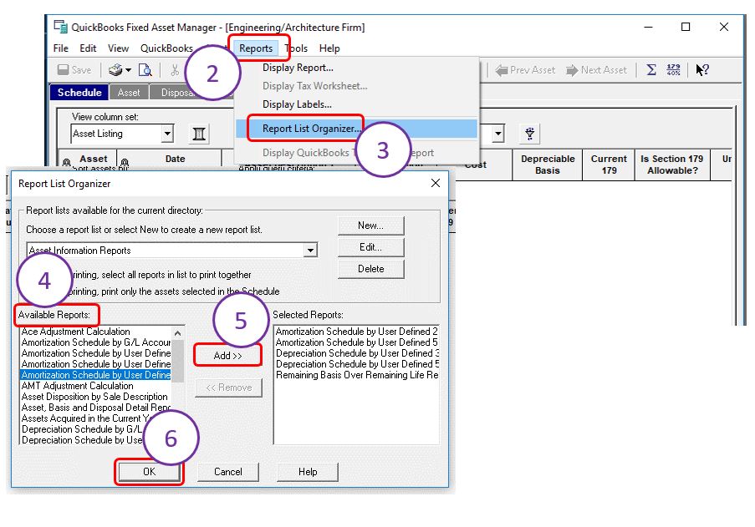
Task: Click the Current 179 column header
Action: point(609,165)
